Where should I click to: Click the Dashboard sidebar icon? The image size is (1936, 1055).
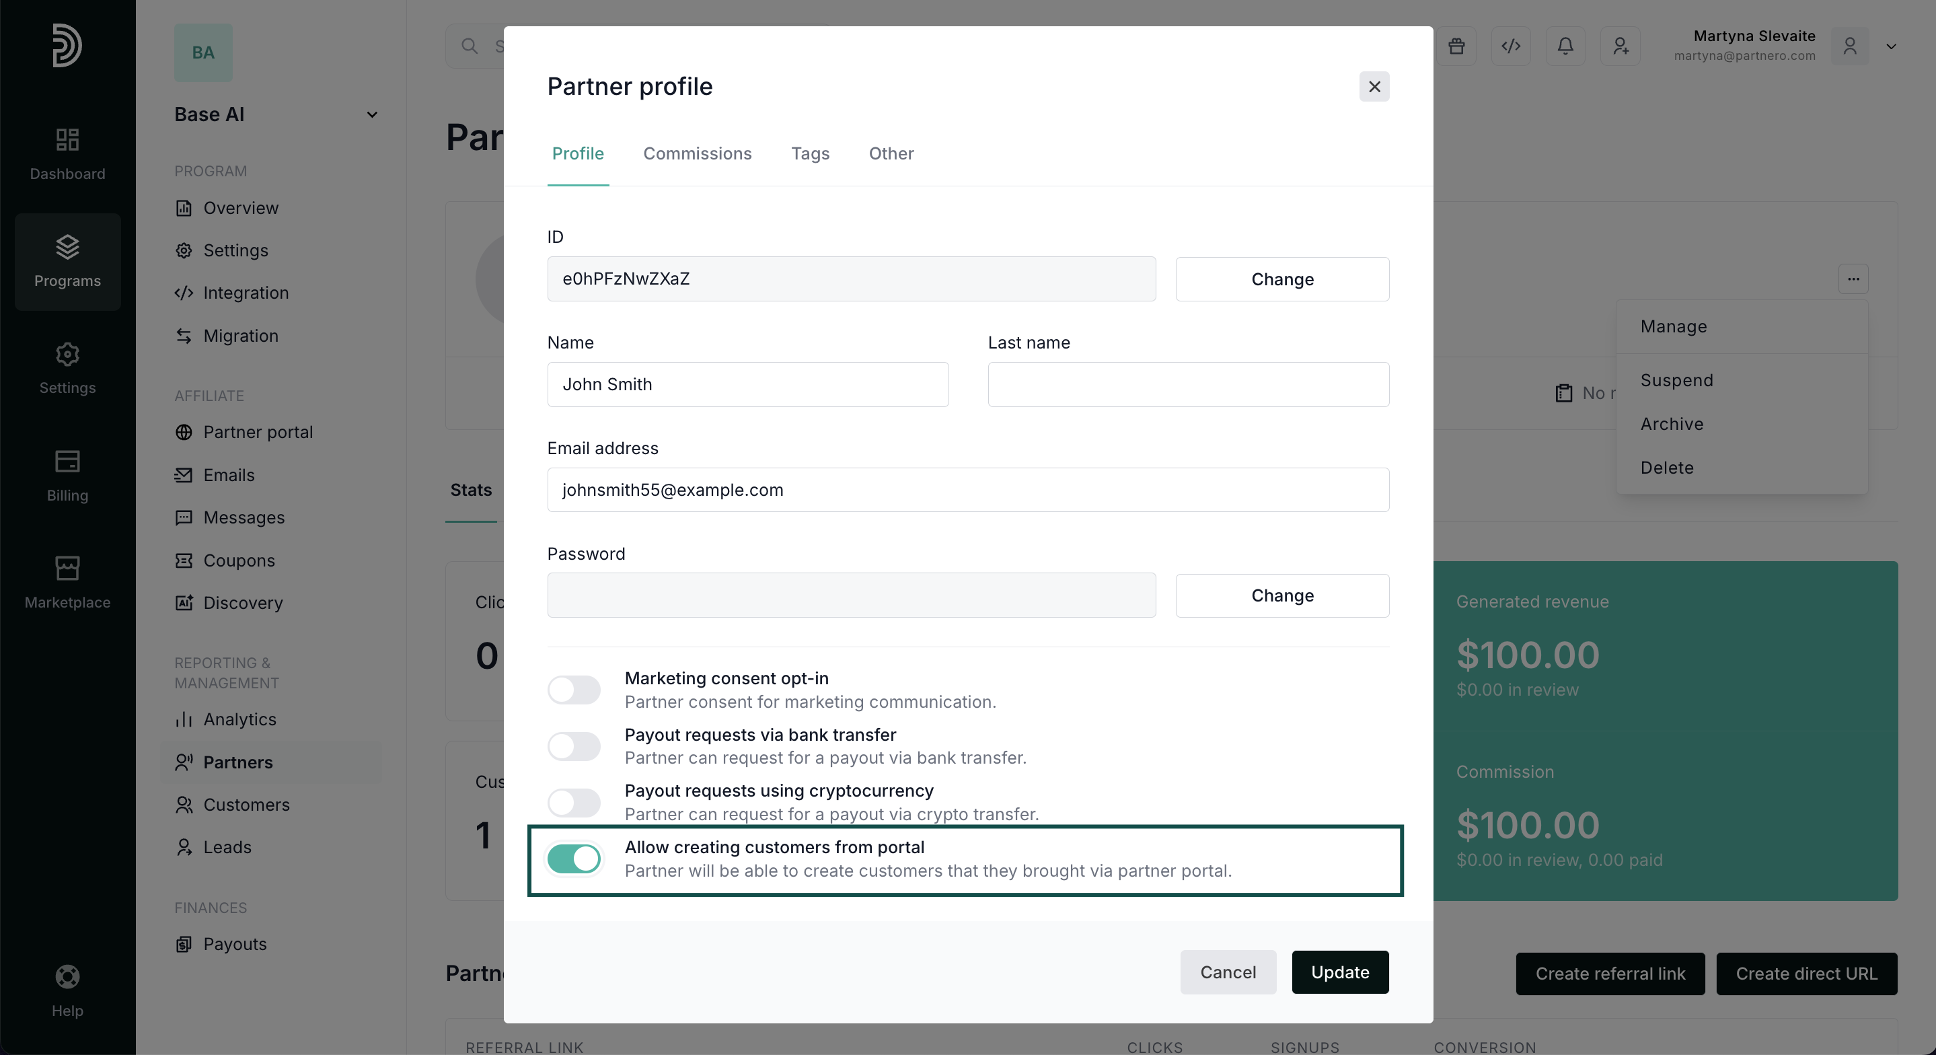pyautogui.click(x=68, y=153)
